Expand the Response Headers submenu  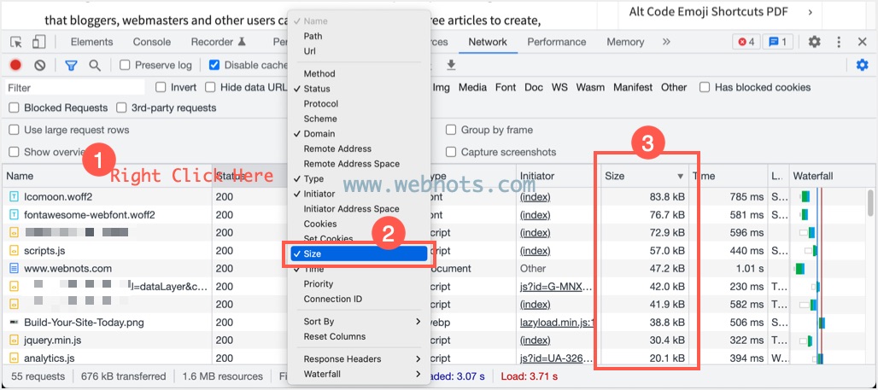tap(359, 359)
